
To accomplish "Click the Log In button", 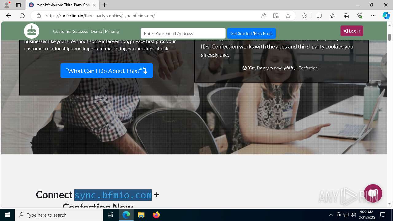I will pyautogui.click(x=352, y=31).
